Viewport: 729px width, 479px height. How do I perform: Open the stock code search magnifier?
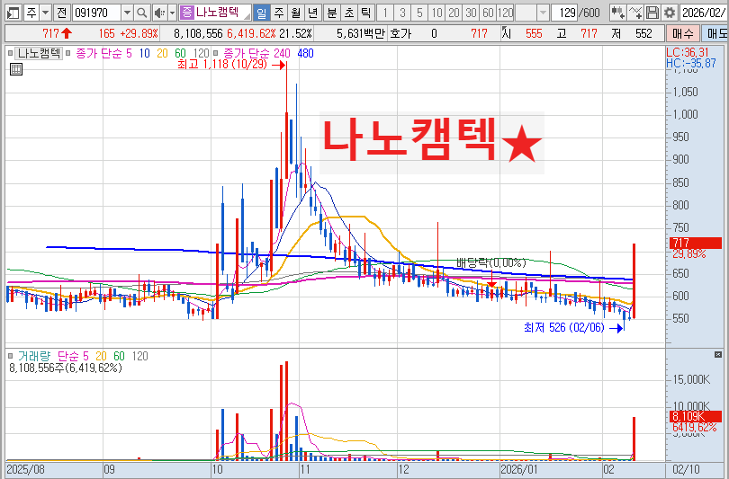pos(142,13)
